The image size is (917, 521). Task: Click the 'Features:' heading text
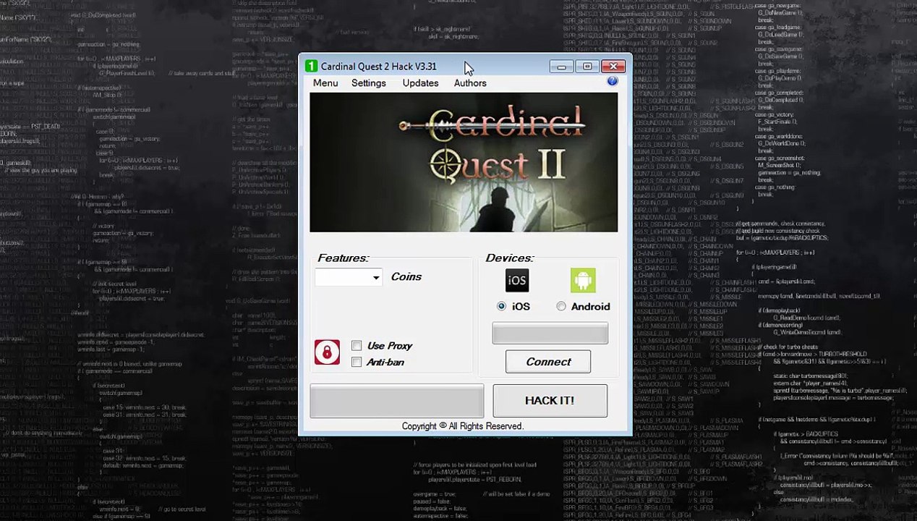[x=344, y=258]
